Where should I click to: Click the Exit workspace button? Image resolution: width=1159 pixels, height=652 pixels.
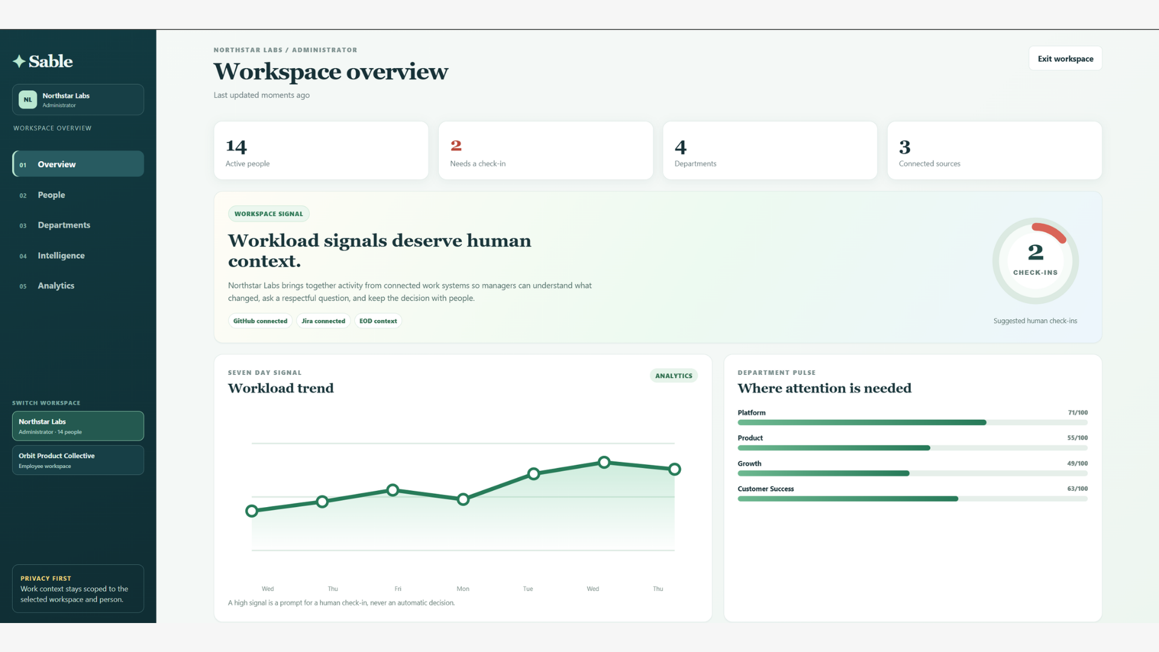click(x=1065, y=59)
